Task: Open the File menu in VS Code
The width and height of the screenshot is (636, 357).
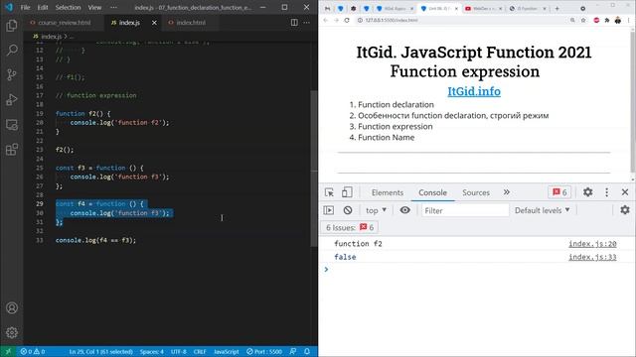Action: coord(25,7)
